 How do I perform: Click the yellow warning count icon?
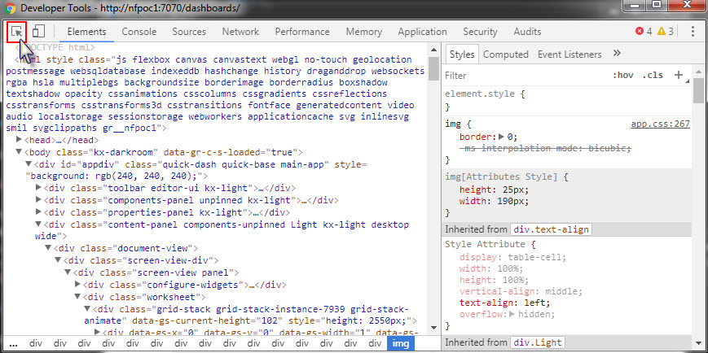tap(662, 32)
